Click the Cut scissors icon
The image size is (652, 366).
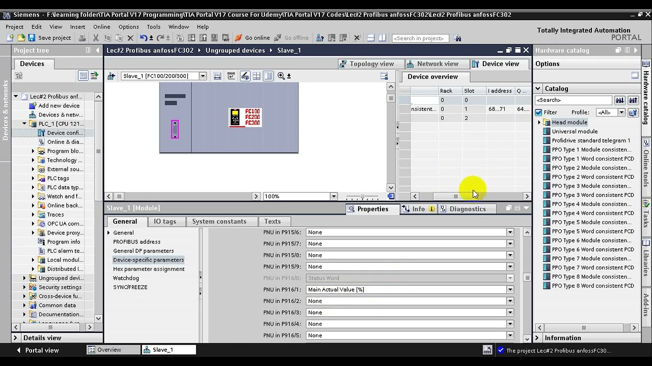(x=96, y=38)
